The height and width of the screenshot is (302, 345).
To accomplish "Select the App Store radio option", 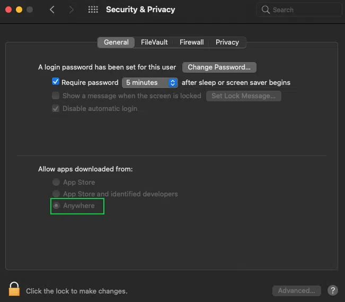I will pyautogui.click(x=56, y=182).
